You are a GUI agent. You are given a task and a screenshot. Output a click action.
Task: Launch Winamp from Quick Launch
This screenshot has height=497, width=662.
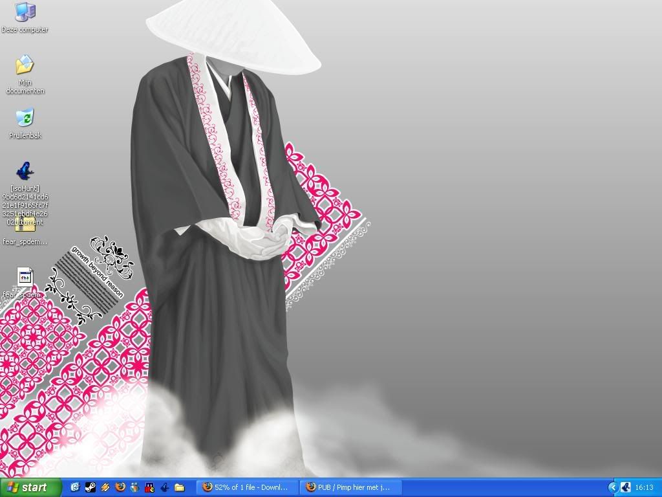105,487
